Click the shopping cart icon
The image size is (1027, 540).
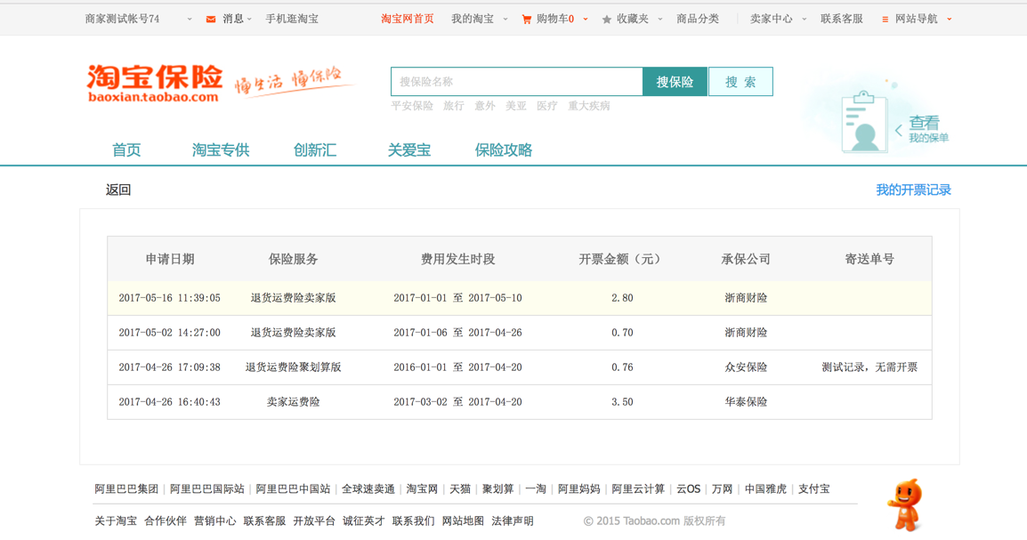[527, 20]
